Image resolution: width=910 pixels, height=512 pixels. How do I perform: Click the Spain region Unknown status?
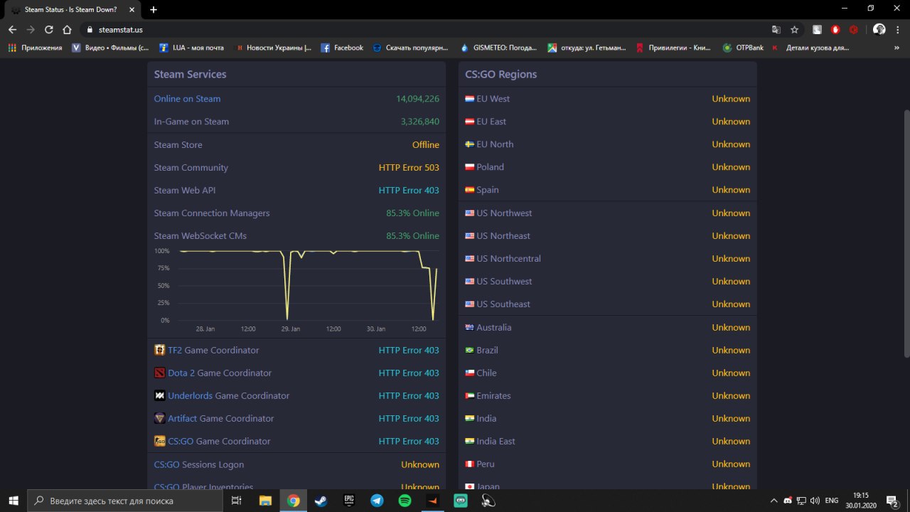(x=731, y=190)
